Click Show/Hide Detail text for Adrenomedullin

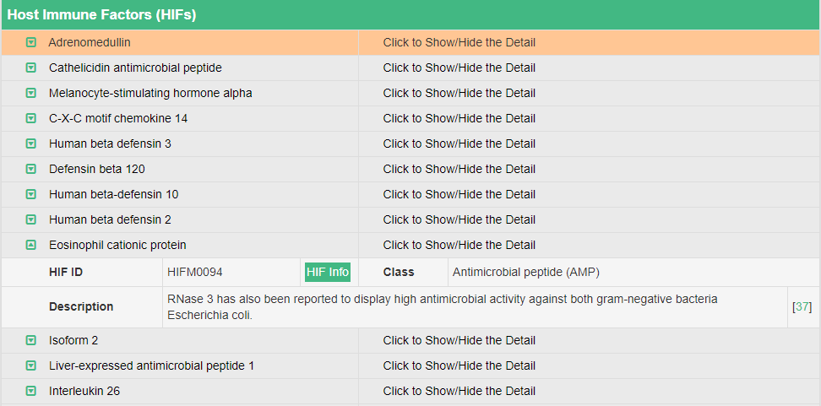point(459,42)
